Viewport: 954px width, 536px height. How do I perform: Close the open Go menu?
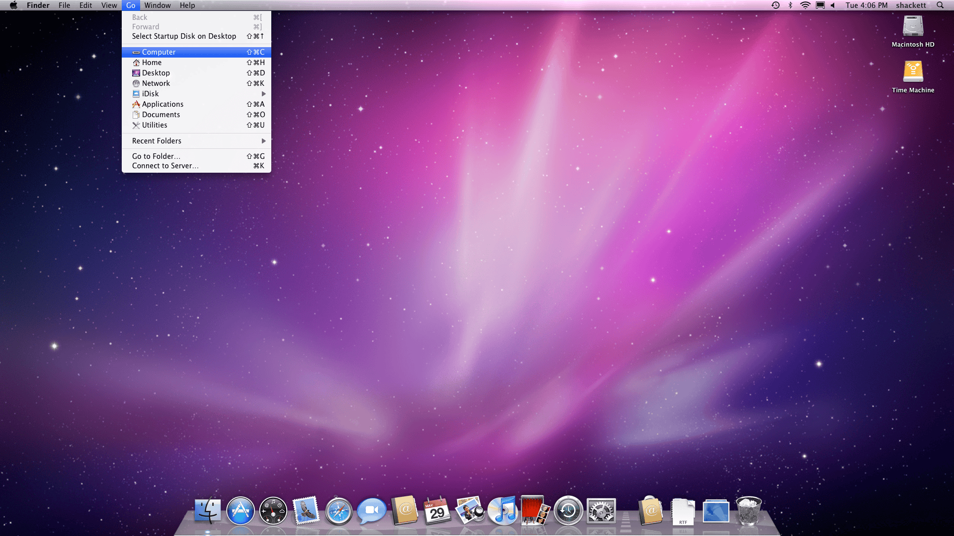(131, 5)
